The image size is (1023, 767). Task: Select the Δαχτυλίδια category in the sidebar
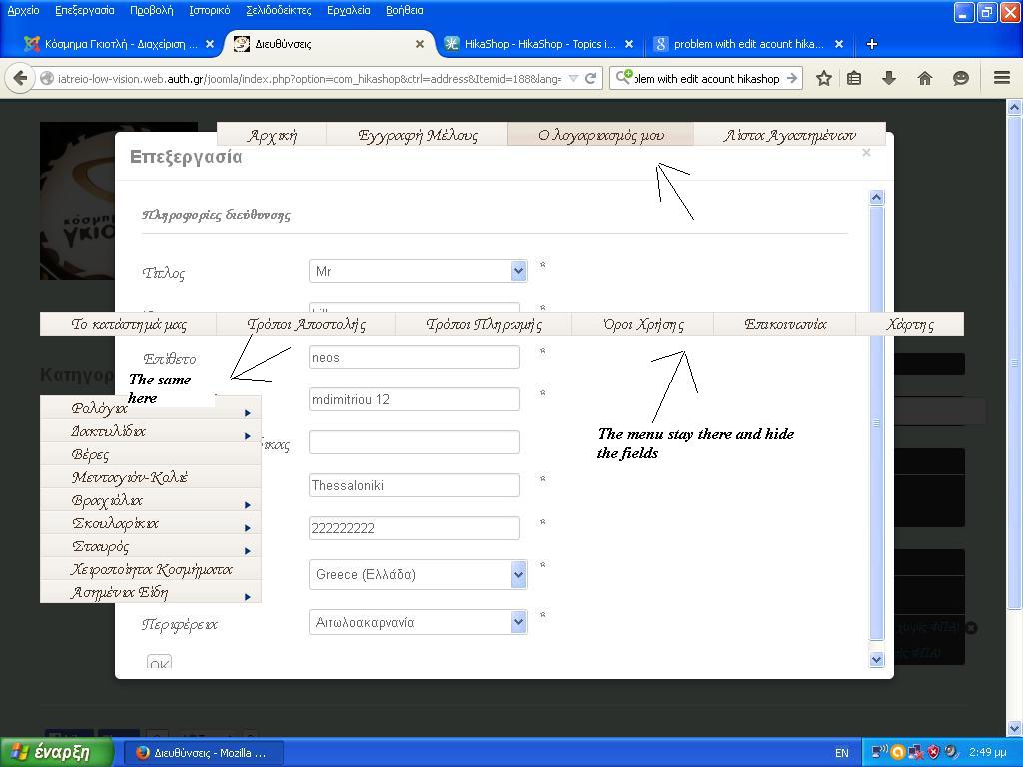tap(109, 431)
